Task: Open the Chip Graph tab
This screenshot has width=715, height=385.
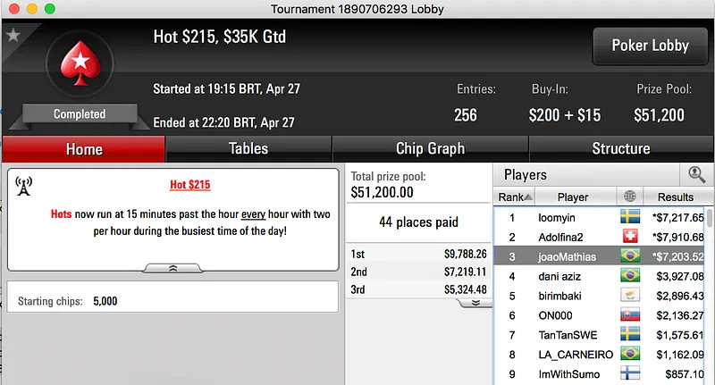Action: tap(430, 149)
